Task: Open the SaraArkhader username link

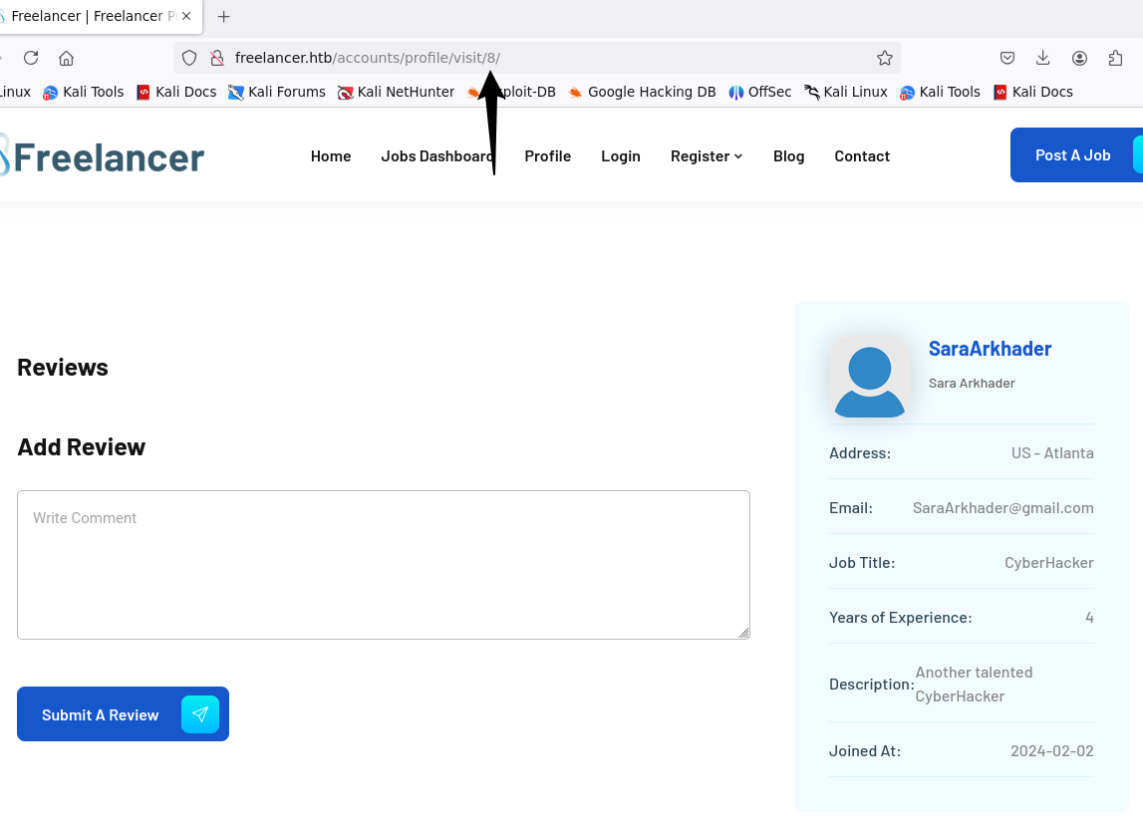Action: pyautogui.click(x=990, y=349)
